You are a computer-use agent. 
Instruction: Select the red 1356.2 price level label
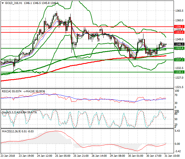(x=179, y=27)
